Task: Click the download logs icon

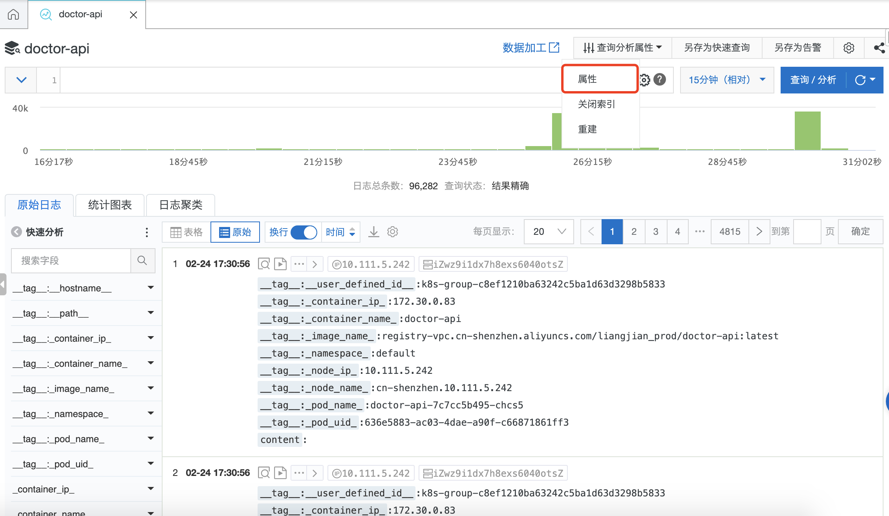Action: pyautogui.click(x=374, y=232)
